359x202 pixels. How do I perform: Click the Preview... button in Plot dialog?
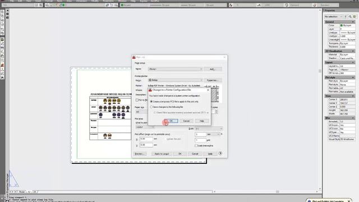140,154
